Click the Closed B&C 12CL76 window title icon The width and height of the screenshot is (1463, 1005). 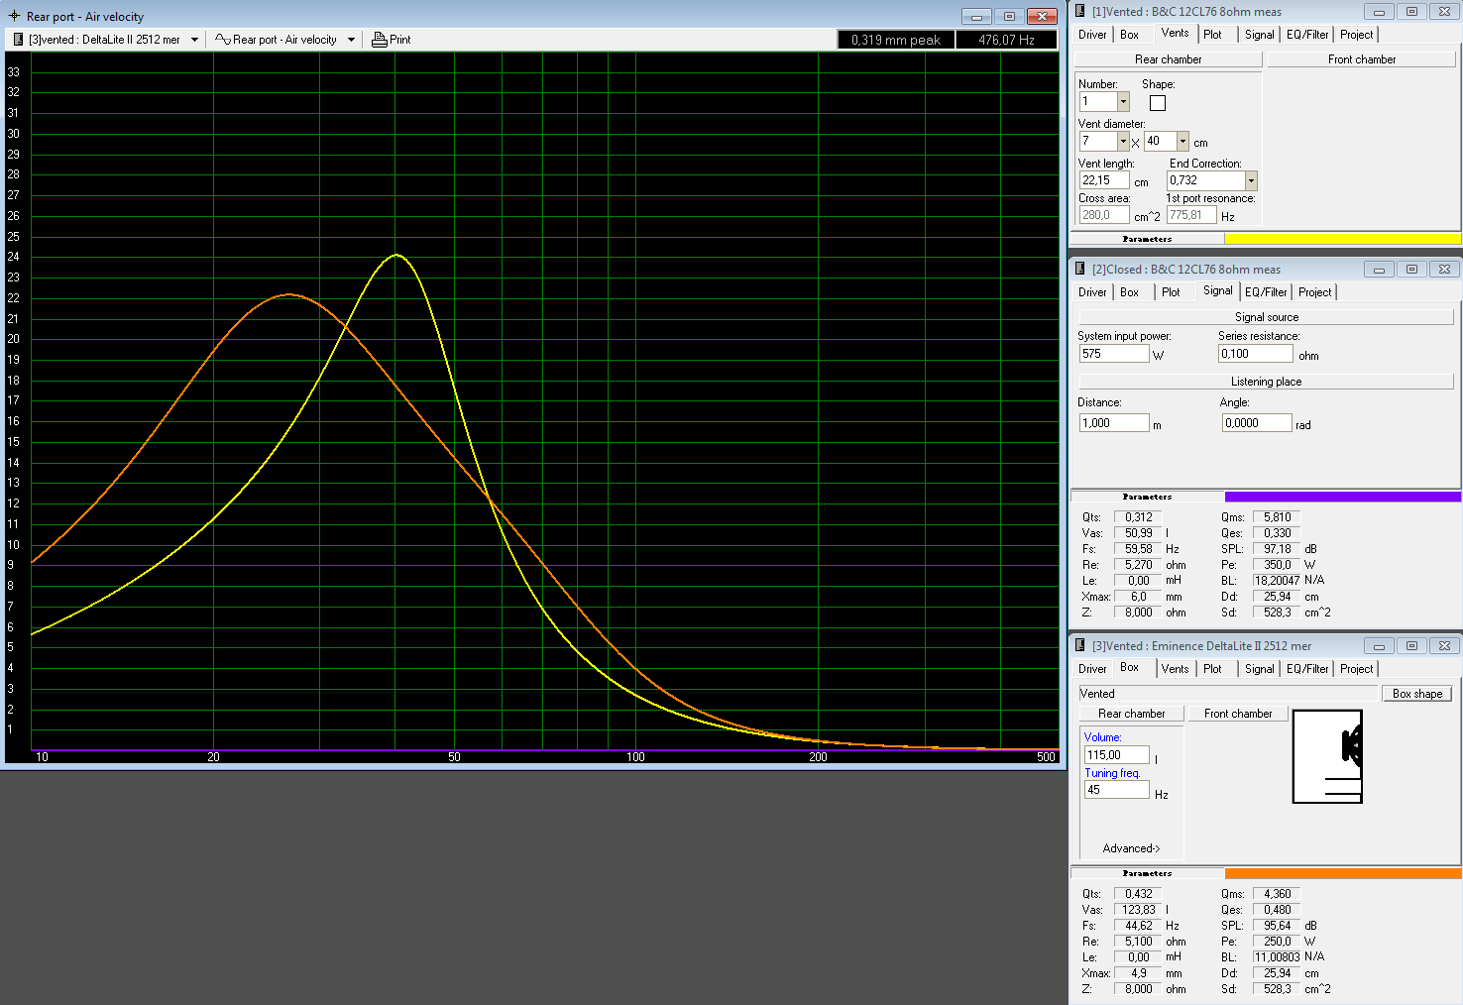click(x=1080, y=269)
